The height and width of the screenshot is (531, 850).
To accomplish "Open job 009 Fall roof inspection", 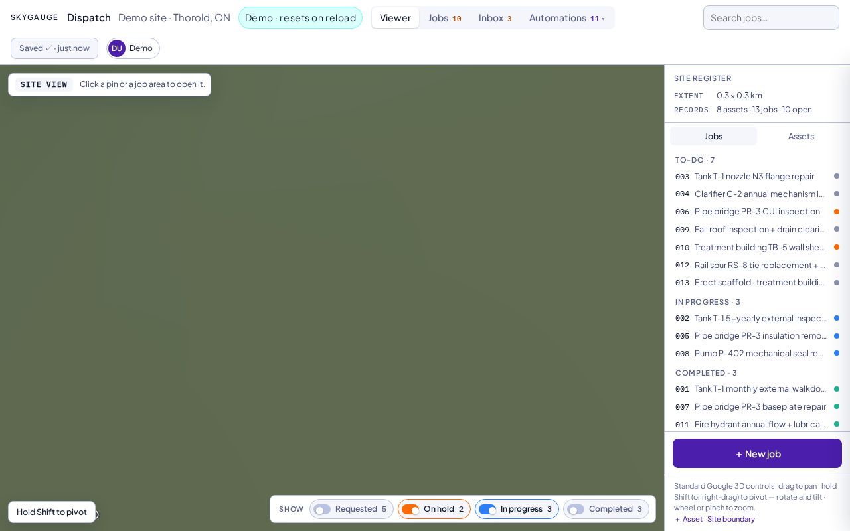I will click(757, 230).
